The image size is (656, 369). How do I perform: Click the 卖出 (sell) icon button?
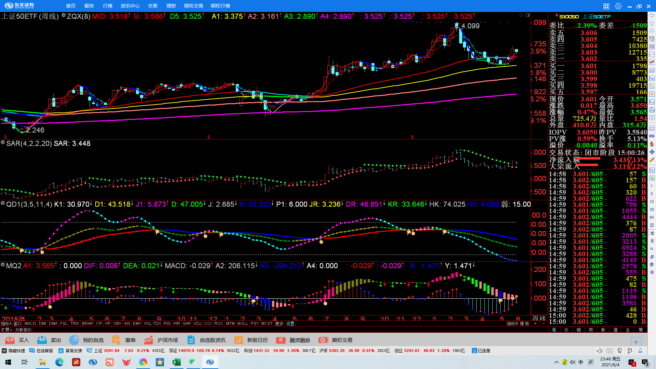pyautogui.click(x=42, y=340)
